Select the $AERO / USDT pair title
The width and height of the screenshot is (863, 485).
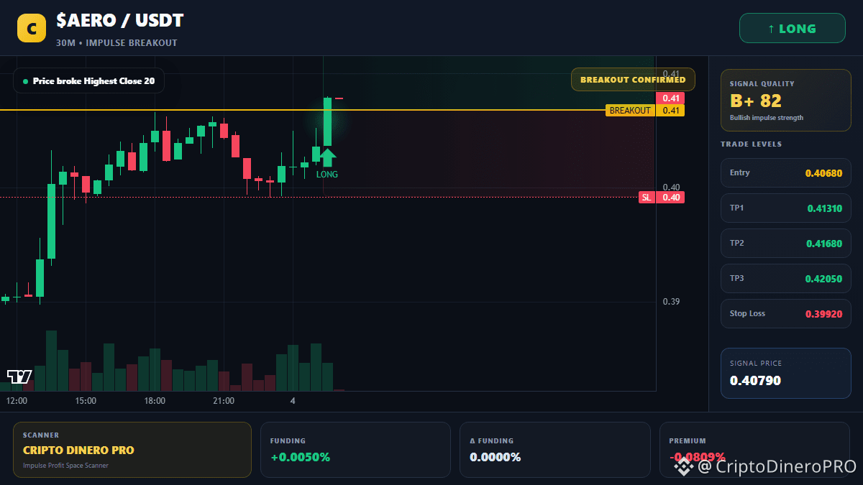click(x=120, y=21)
